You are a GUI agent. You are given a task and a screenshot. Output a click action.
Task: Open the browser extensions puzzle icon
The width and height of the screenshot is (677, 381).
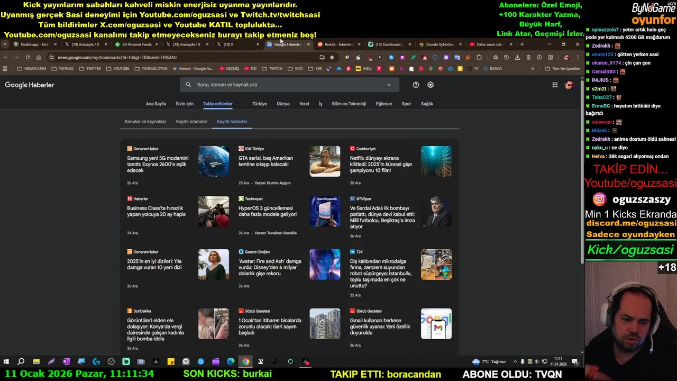479,57
